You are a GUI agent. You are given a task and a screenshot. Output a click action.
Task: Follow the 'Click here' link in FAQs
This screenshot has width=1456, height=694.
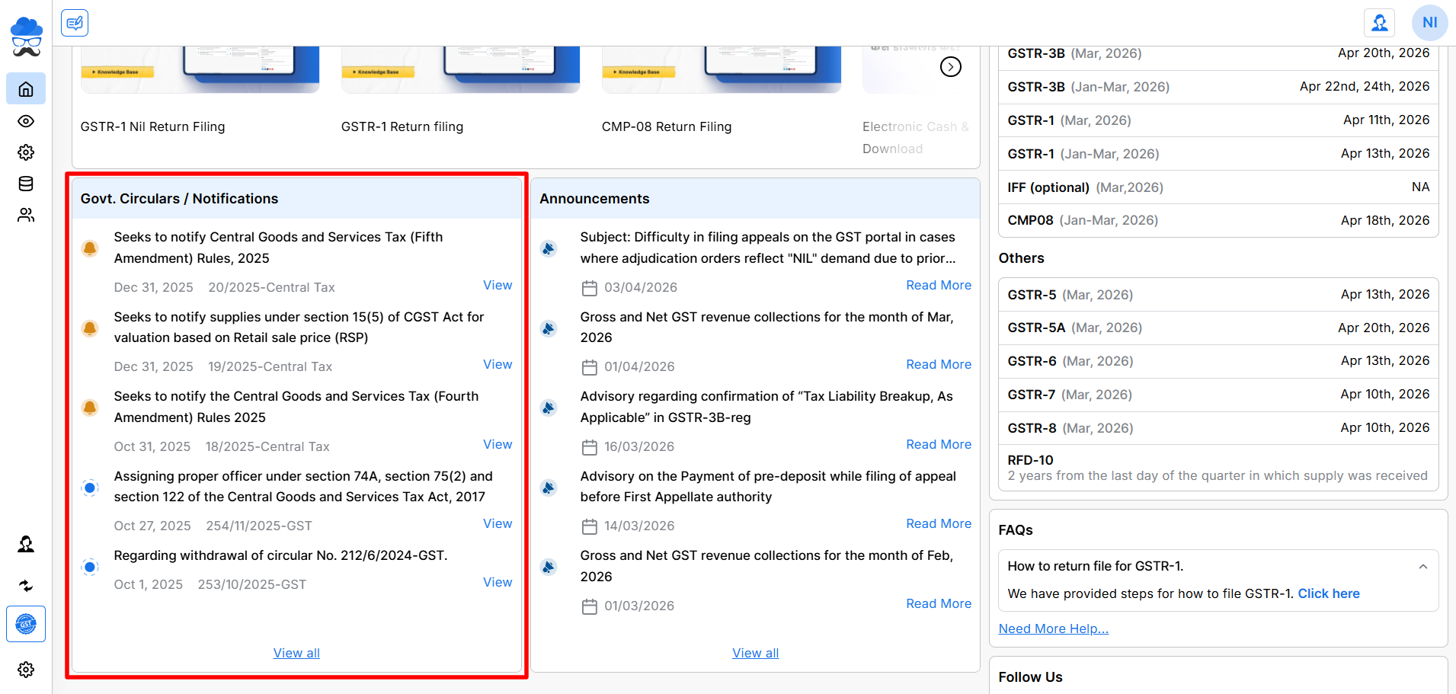pyautogui.click(x=1328, y=593)
